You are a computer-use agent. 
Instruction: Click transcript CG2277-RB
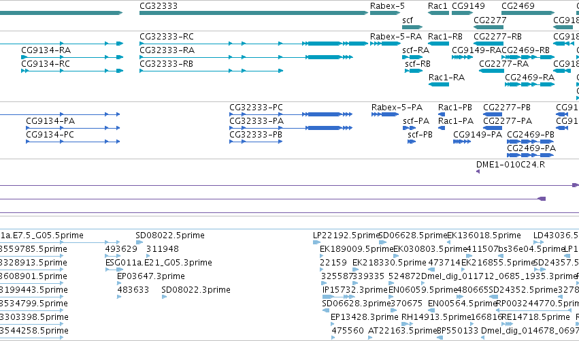click(x=489, y=44)
